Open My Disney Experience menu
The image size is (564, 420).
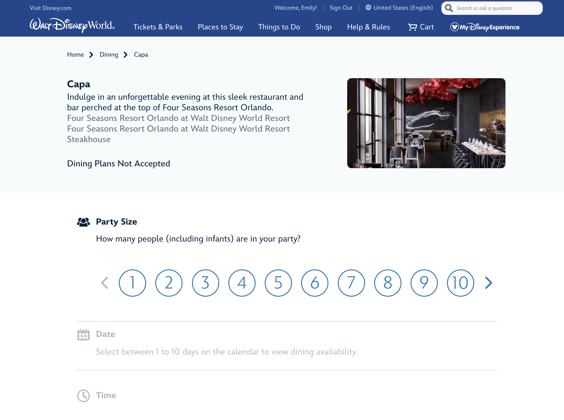485,27
